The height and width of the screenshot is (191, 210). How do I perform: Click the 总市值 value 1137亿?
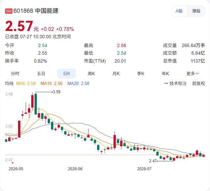pos(198,61)
